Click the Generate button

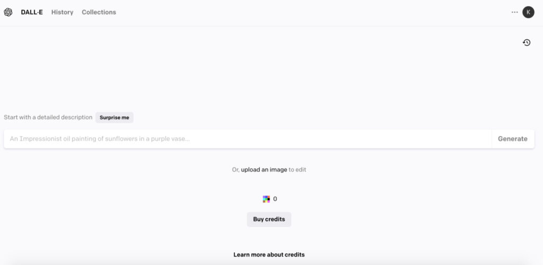(x=512, y=139)
